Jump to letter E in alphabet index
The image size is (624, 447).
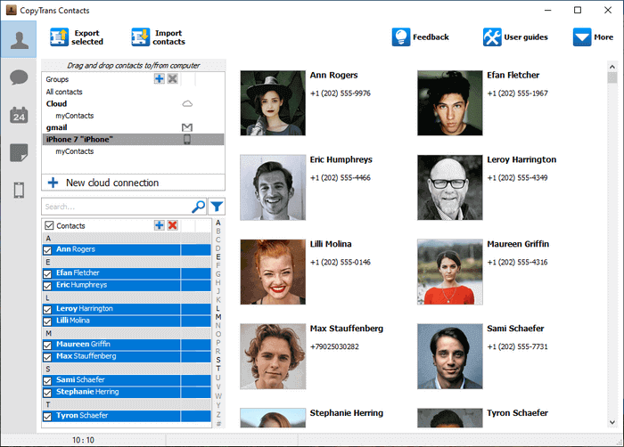[x=218, y=256]
